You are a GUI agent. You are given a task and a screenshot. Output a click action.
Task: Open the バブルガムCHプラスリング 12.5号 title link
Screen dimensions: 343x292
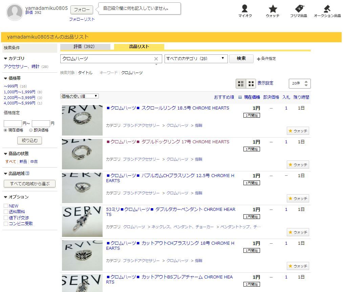click(x=170, y=178)
